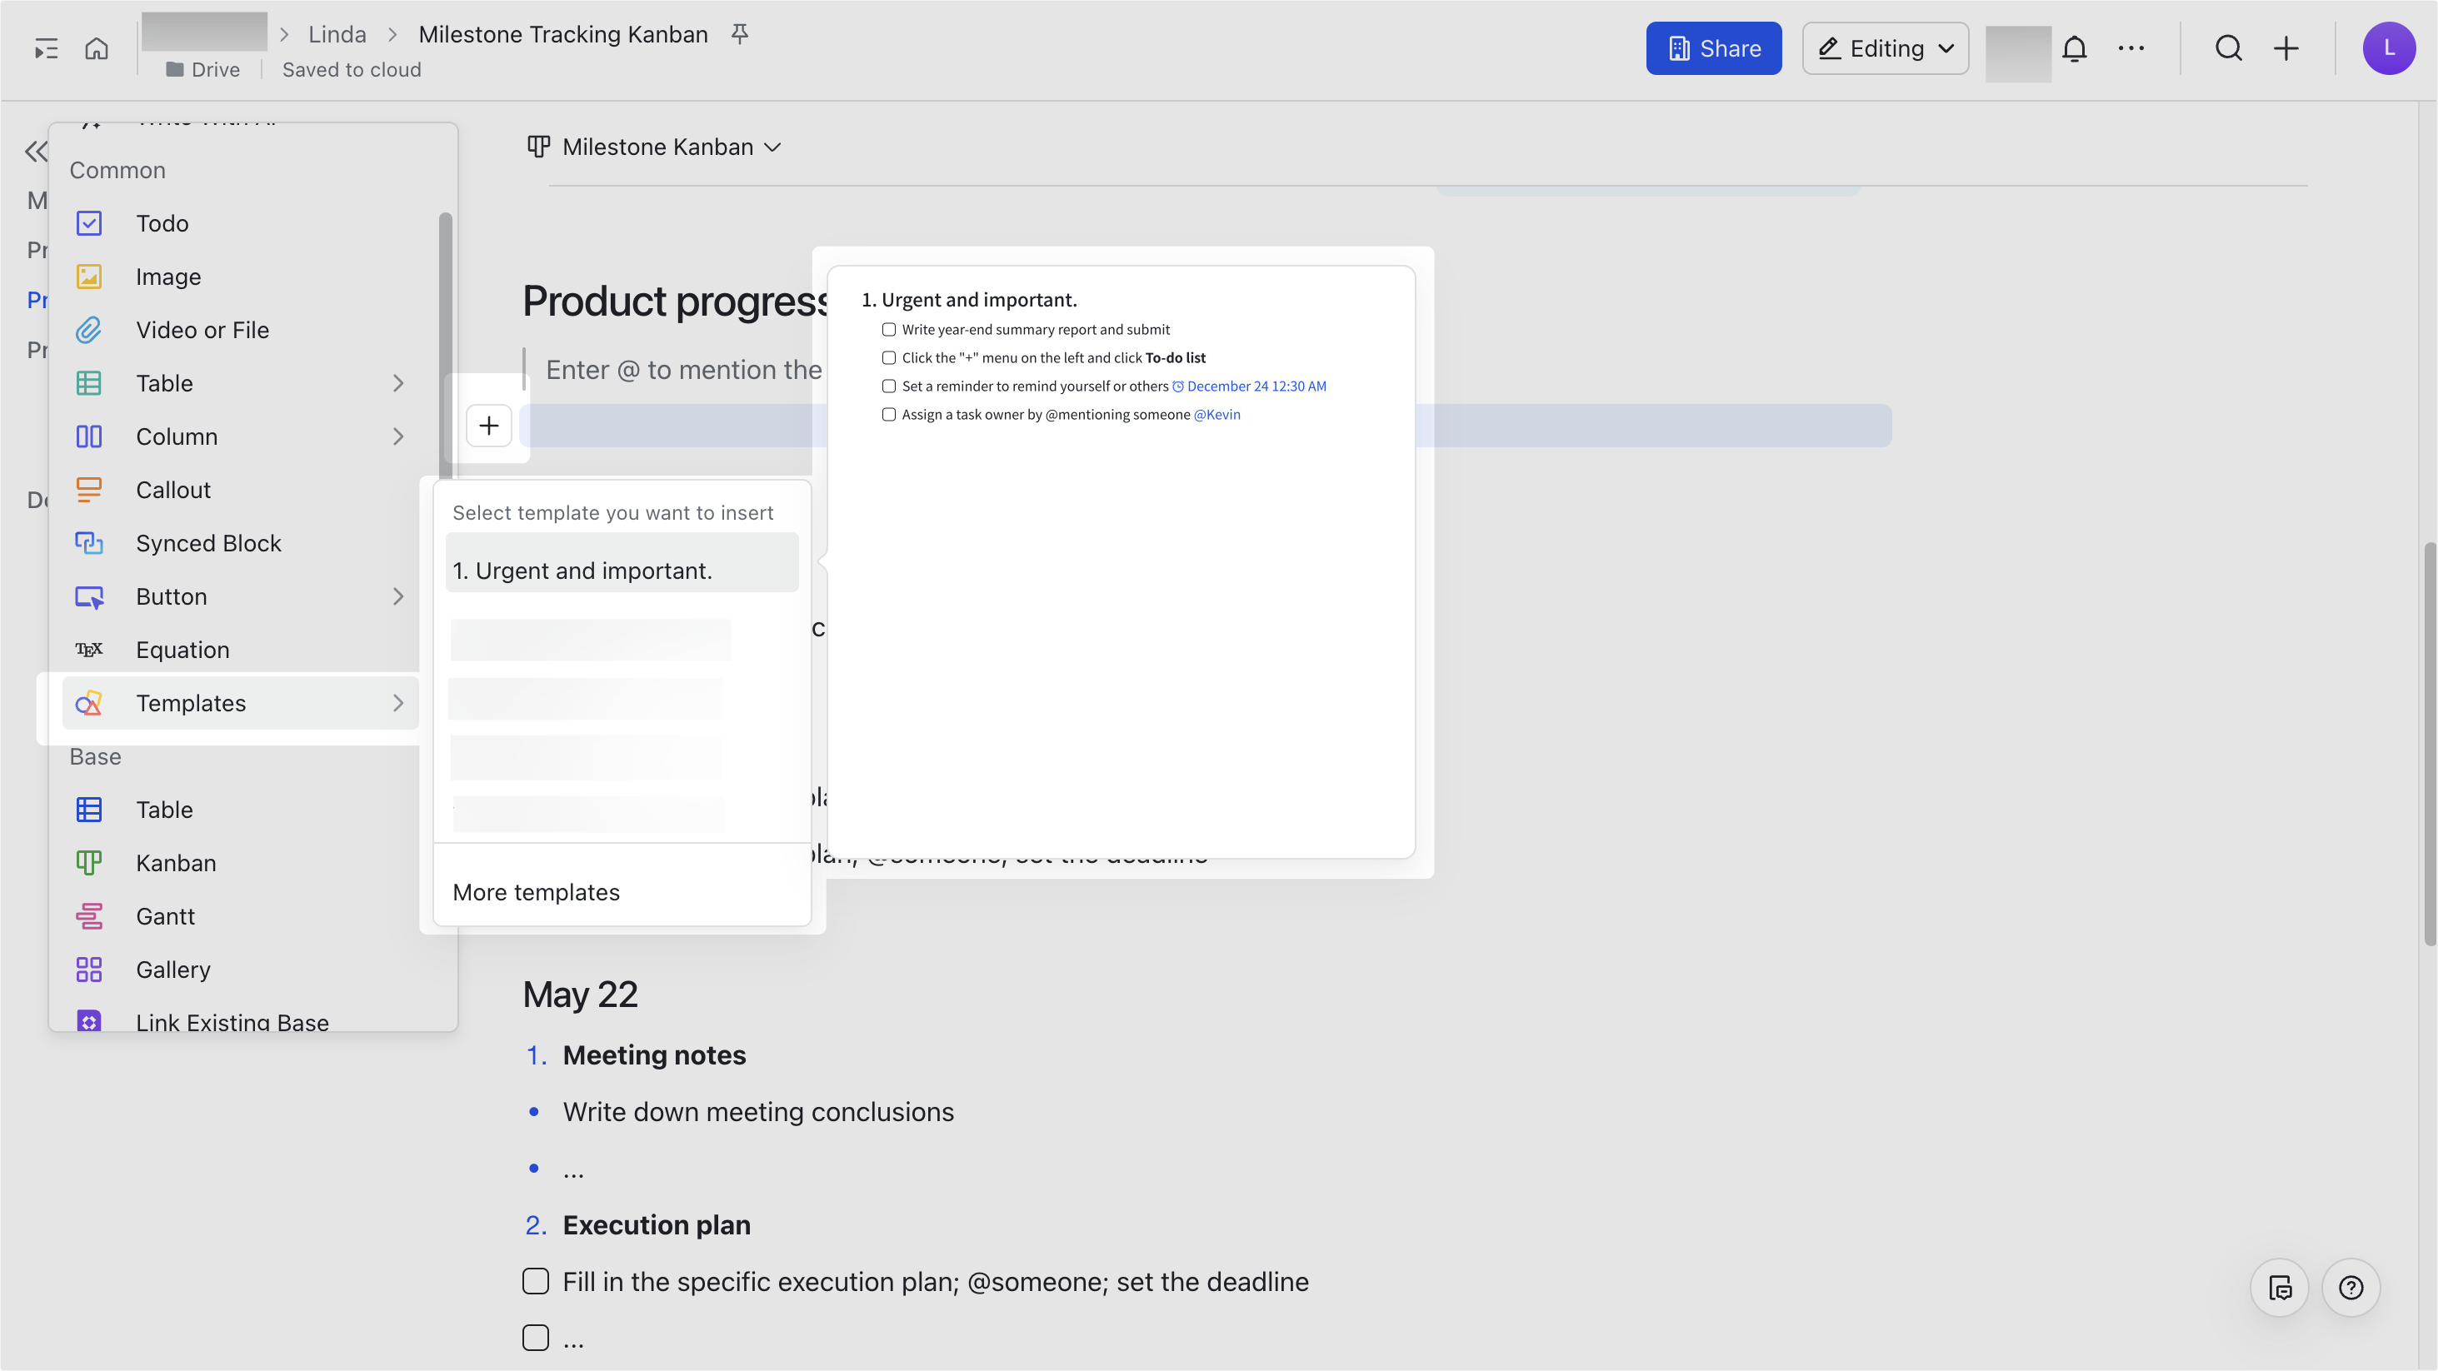2438x1371 pixels.
Task: Open notifications bell
Action: (2075, 48)
